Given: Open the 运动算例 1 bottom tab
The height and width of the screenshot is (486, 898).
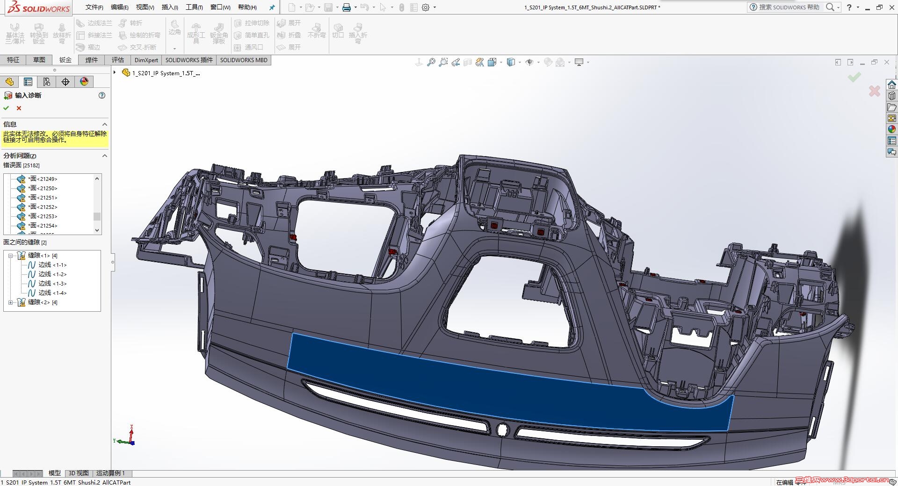Looking at the screenshot, I should click(111, 473).
